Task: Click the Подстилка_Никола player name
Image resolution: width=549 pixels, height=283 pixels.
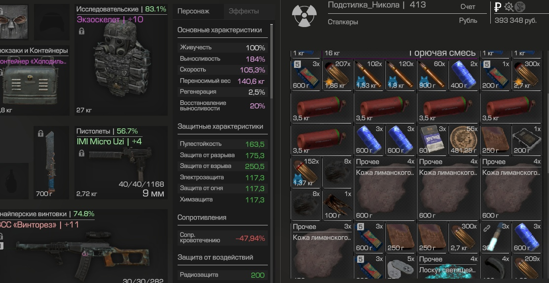Action: click(x=364, y=5)
